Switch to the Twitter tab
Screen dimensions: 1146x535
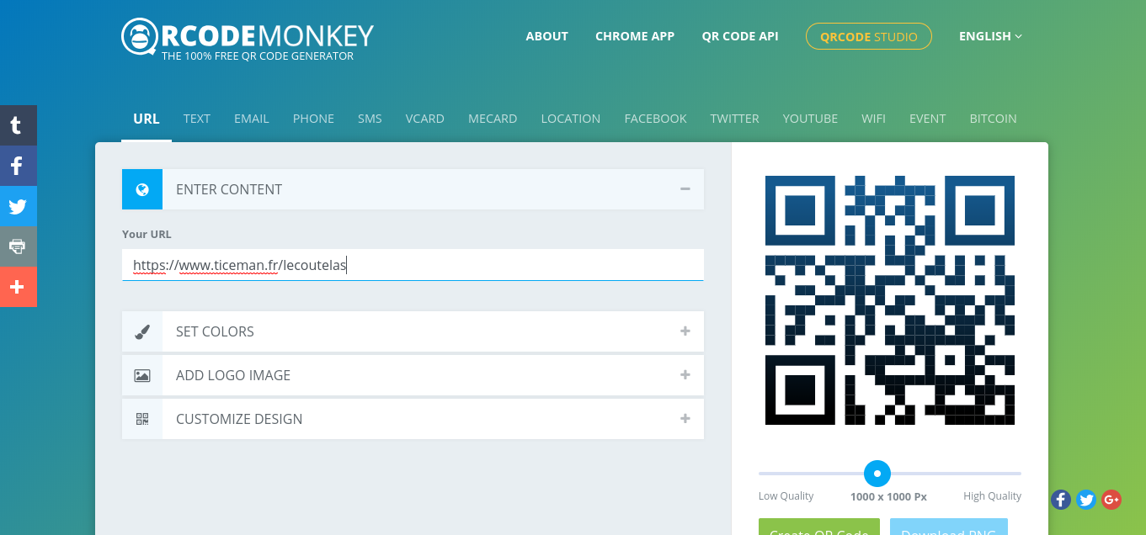[x=735, y=119]
